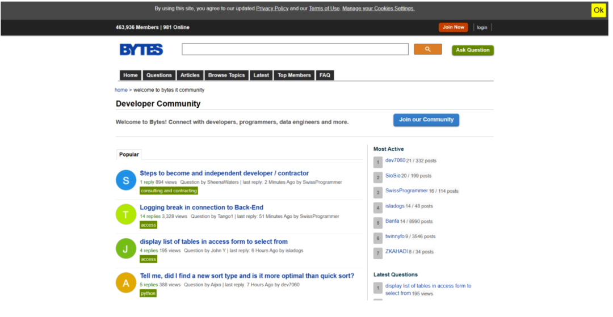Screen dimensions: 613x317
Task: Open Browse Topics menu tab
Action: (226, 75)
